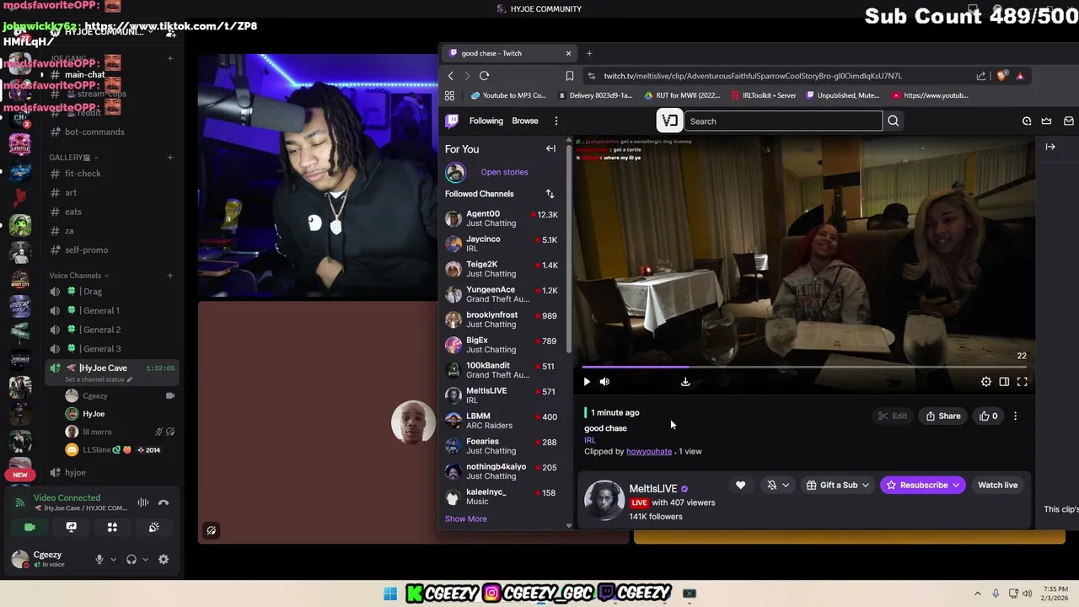Focus the Twitch Search field
The width and height of the screenshot is (1079, 607).
pyautogui.click(x=783, y=121)
